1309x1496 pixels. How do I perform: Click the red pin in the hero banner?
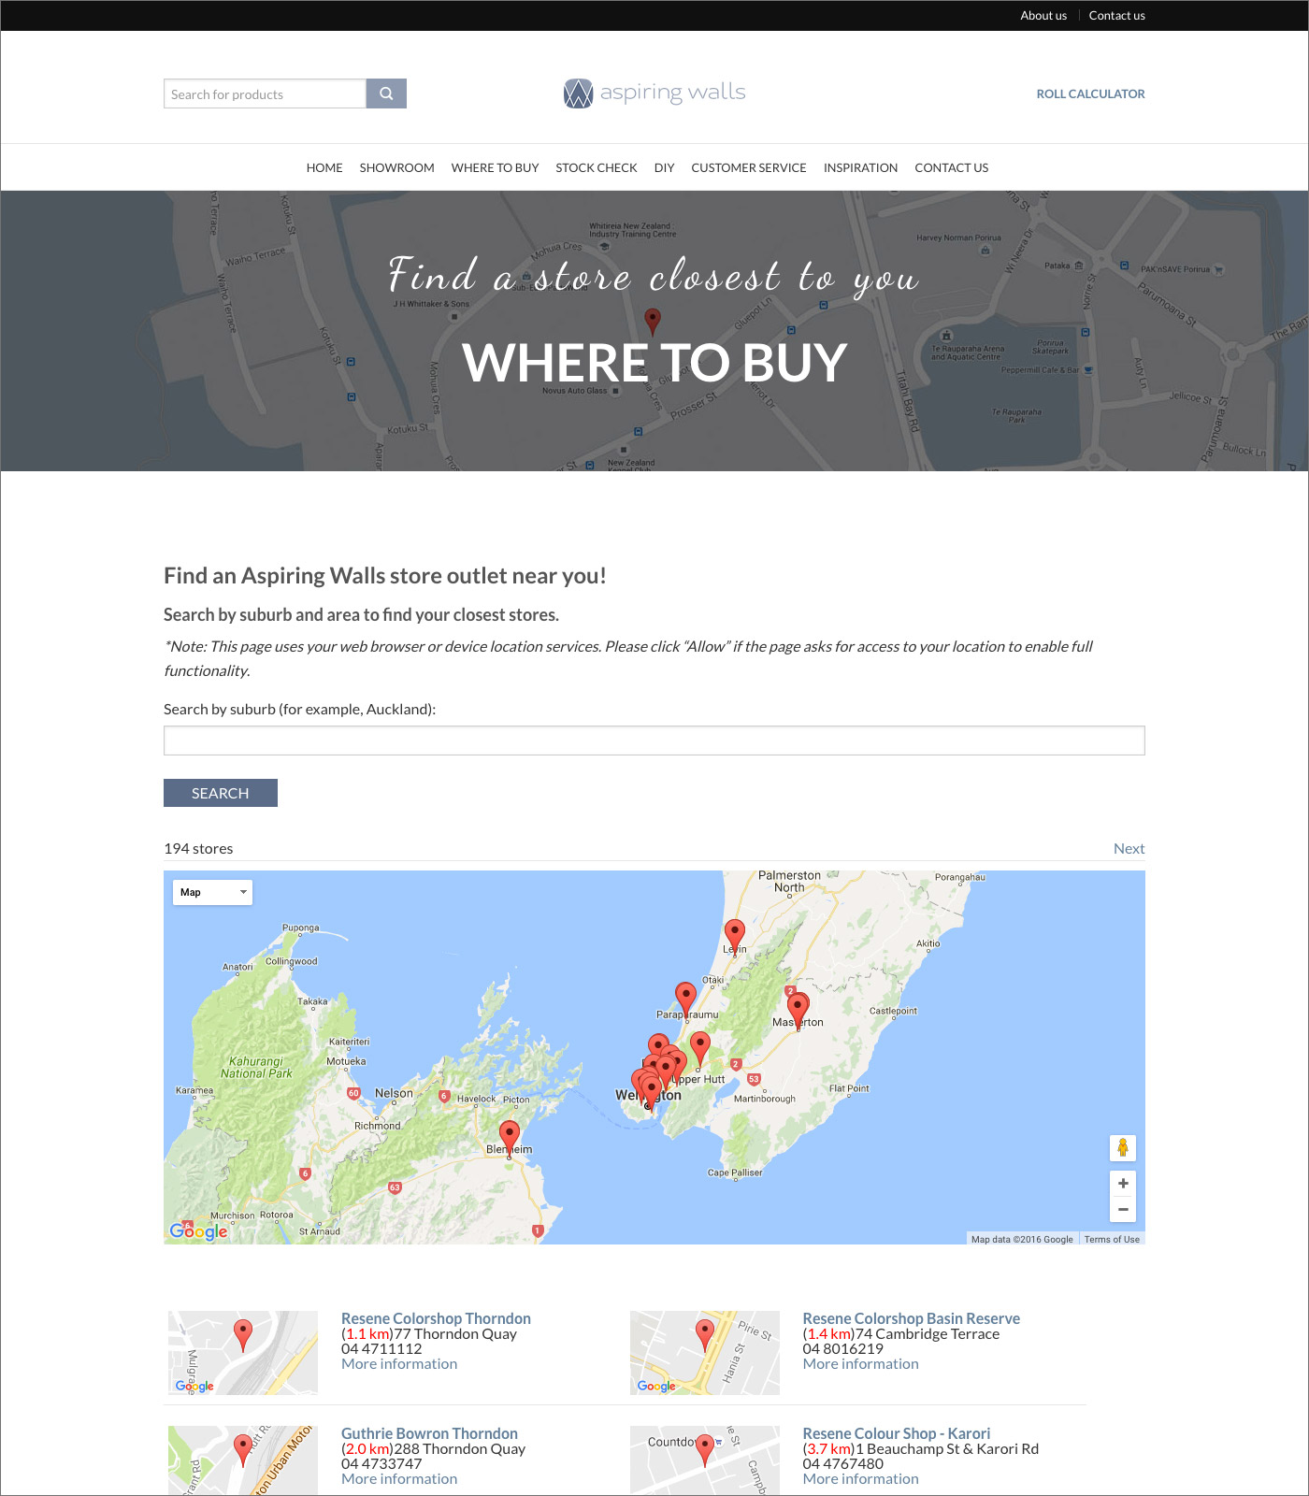(x=653, y=321)
